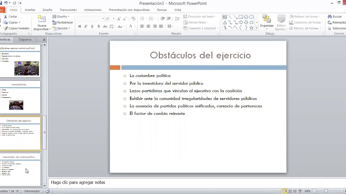Open the Diseño layout dropdown
The width and height of the screenshot is (346, 194).
(61, 16)
